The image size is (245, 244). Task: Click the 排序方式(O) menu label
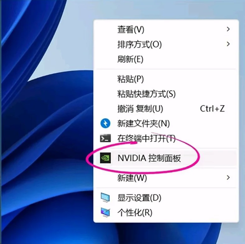coord(139,45)
